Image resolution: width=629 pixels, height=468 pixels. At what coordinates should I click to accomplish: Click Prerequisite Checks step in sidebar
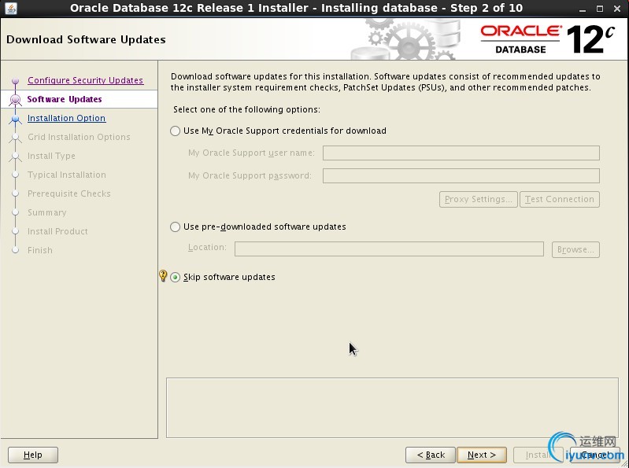click(69, 193)
